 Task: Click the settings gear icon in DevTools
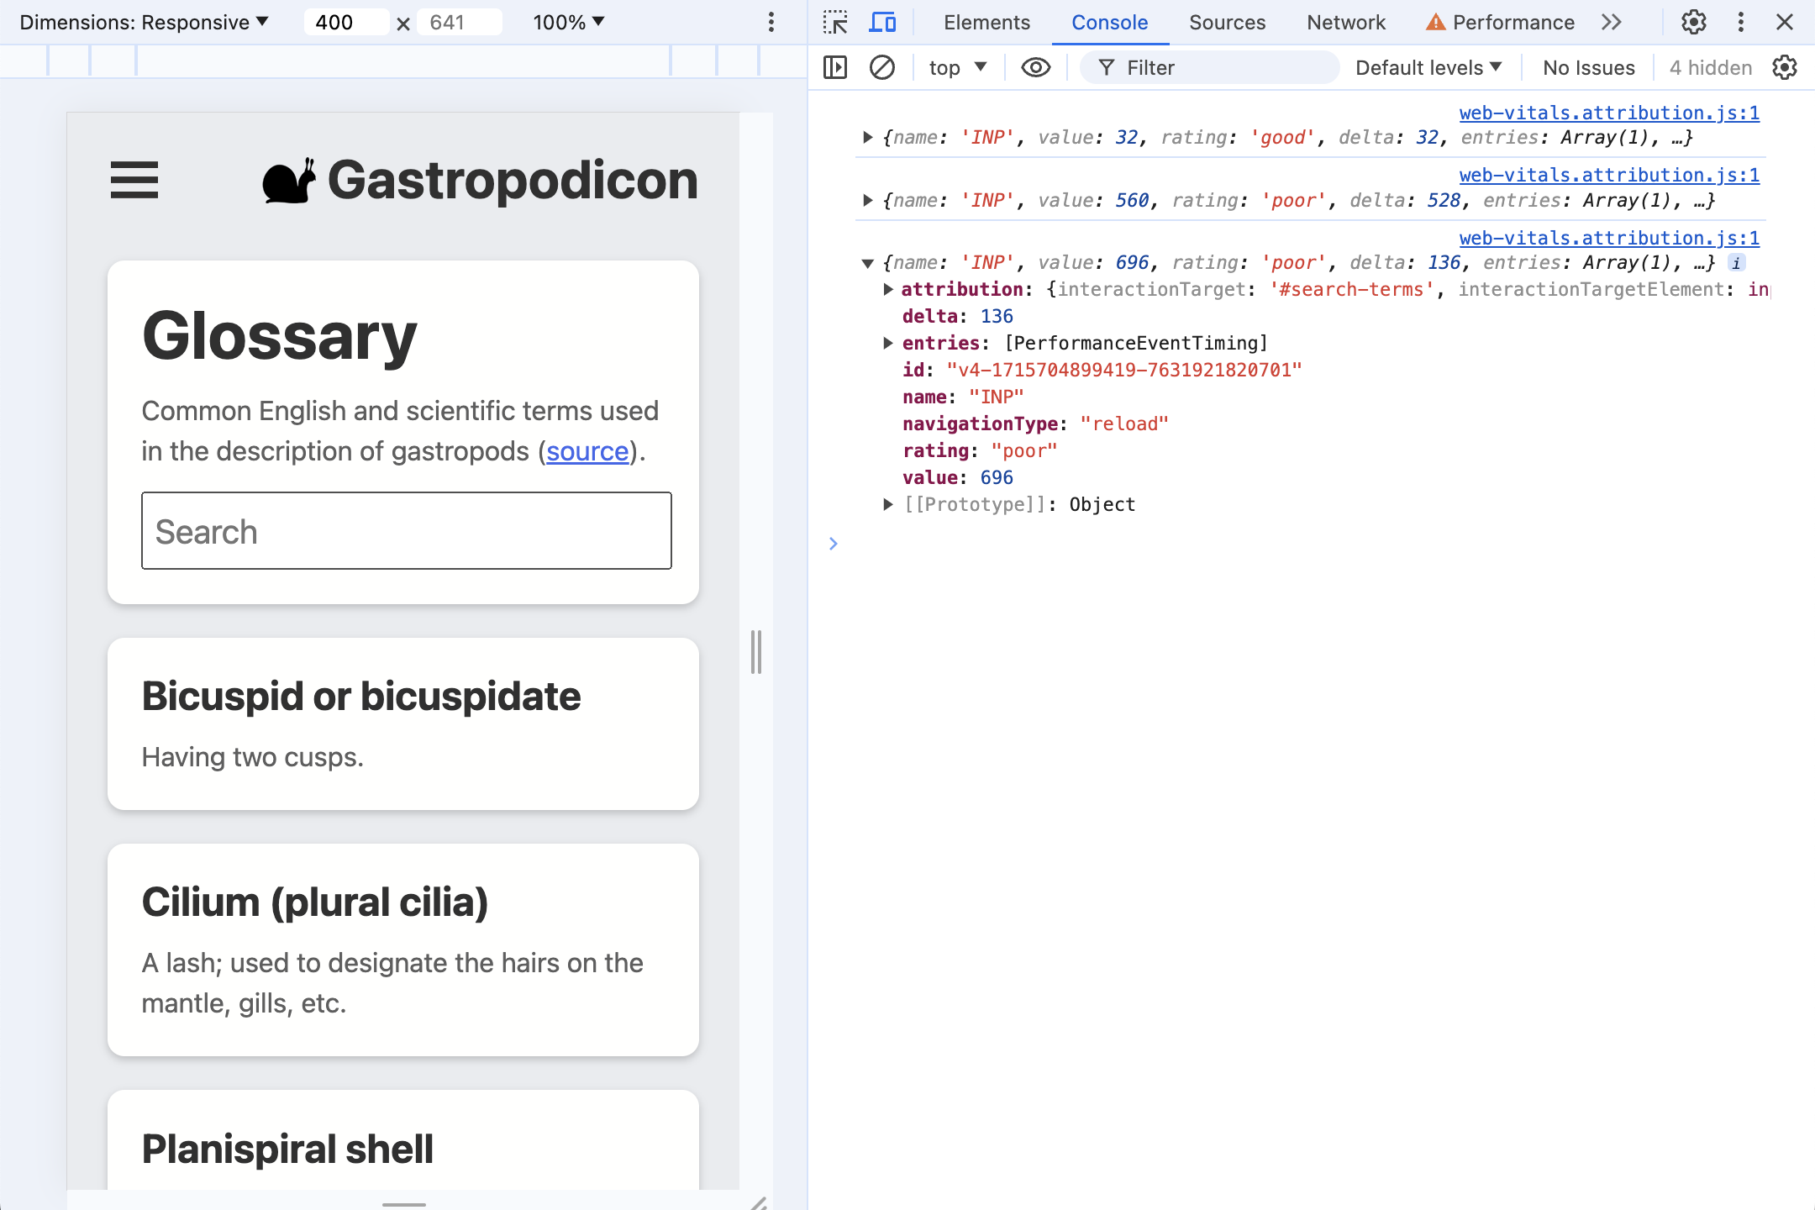[1692, 22]
